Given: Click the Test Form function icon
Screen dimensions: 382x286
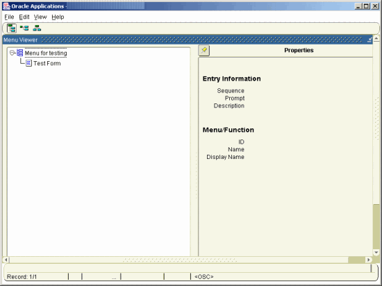Looking at the screenshot, I should click(x=28, y=63).
